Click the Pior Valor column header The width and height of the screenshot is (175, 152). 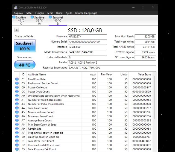[105, 74]
